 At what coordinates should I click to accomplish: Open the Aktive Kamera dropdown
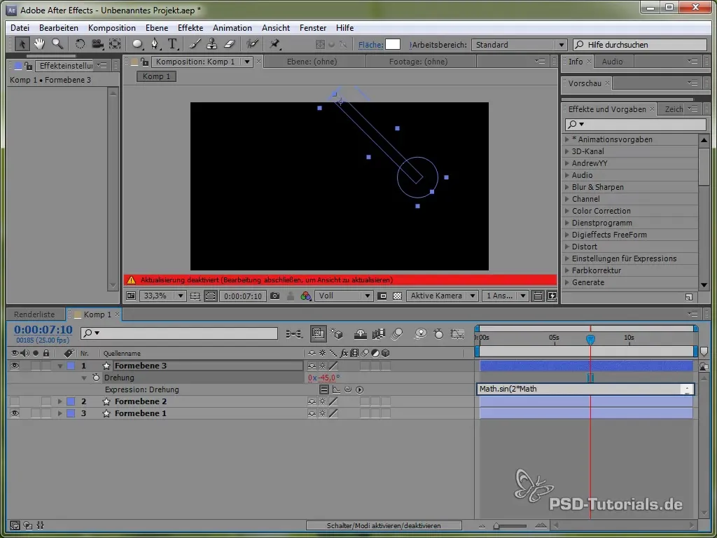click(442, 296)
